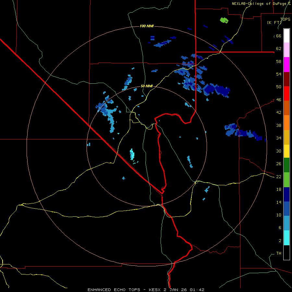Click the ENHANCED ECHO TOPS product title
292x292 pixels.
114,290
